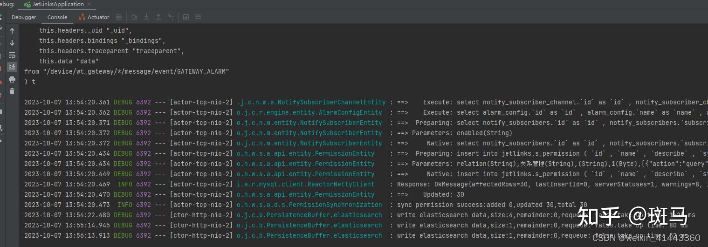This screenshot has width=708, height=247.
Task: Click the NotifySubscriberChannelEntity logger link
Action: (311, 102)
